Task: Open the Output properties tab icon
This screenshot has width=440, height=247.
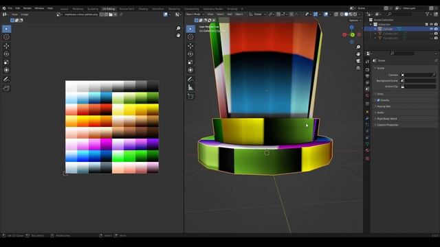Action: [x=367, y=76]
